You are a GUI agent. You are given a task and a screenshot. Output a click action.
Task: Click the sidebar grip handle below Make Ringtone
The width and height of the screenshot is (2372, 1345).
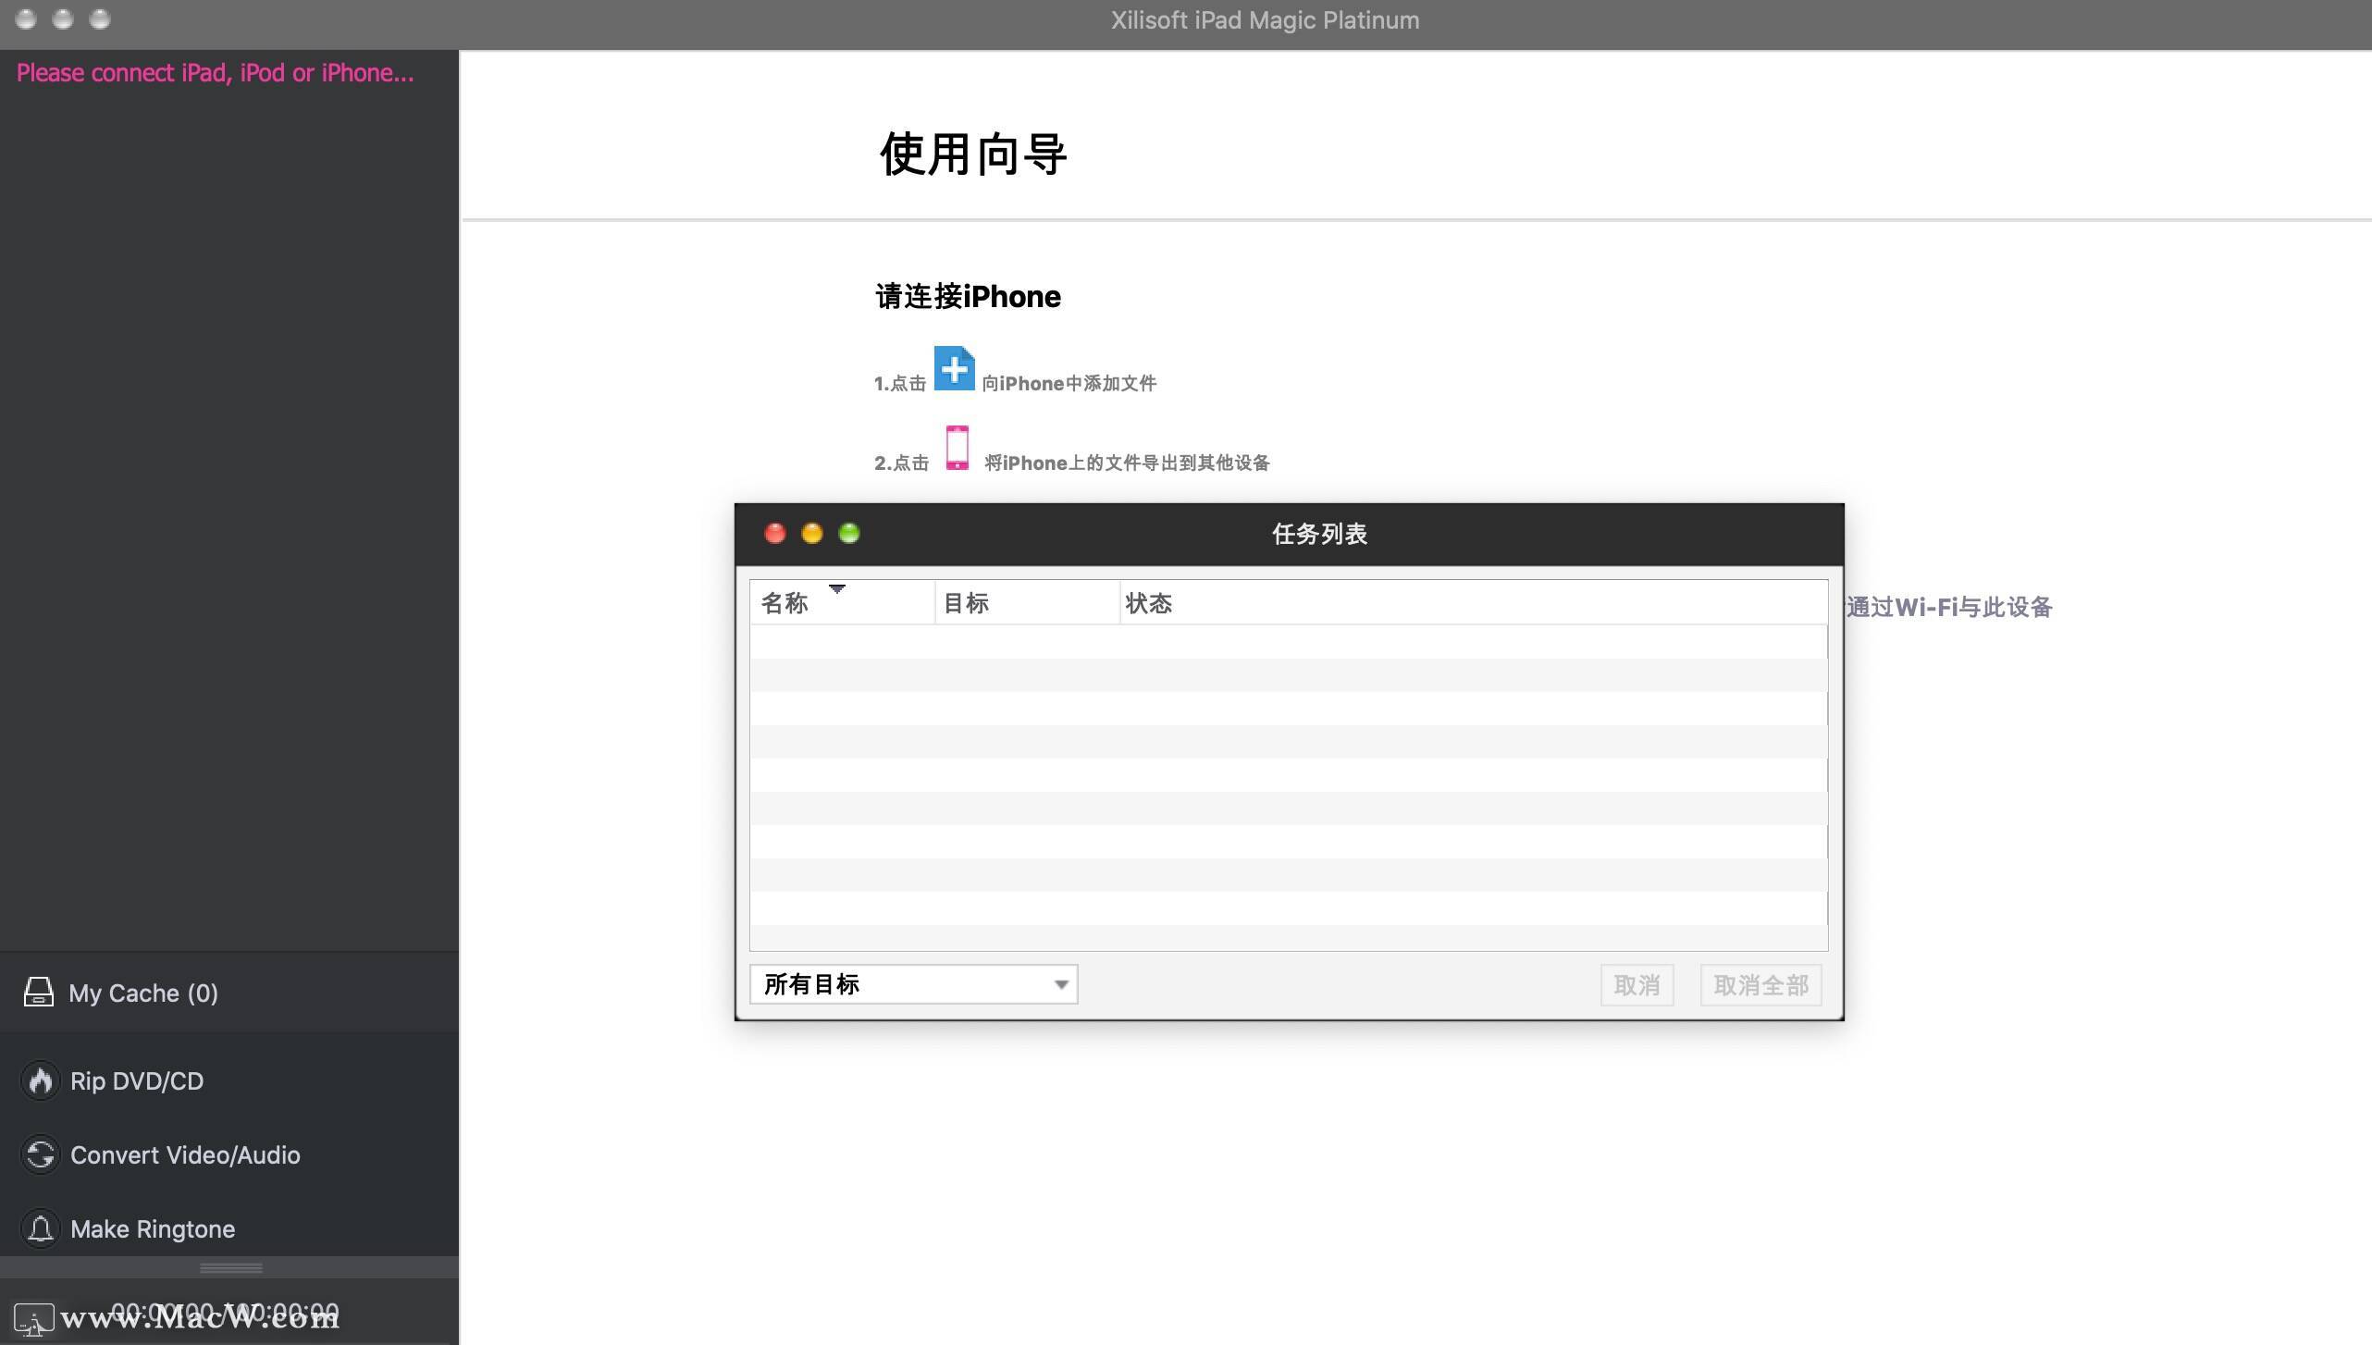tap(230, 1267)
